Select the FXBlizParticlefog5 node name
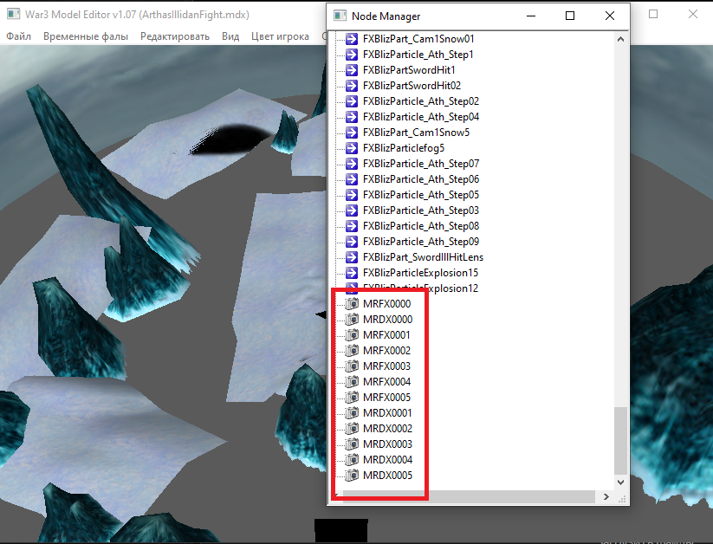The image size is (713, 544). [404, 148]
